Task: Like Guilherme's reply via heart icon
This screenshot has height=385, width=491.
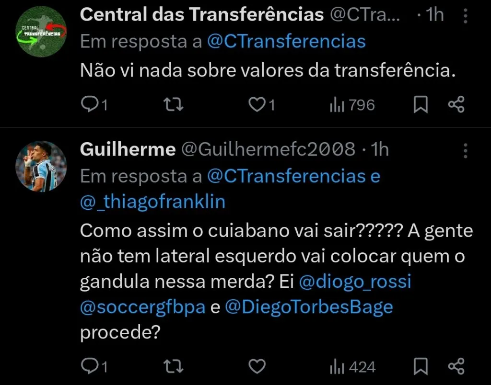Action: [x=257, y=366]
